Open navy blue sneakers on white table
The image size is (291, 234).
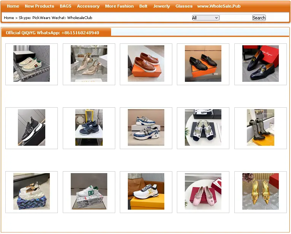pyautogui.click(x=89, y=127)
